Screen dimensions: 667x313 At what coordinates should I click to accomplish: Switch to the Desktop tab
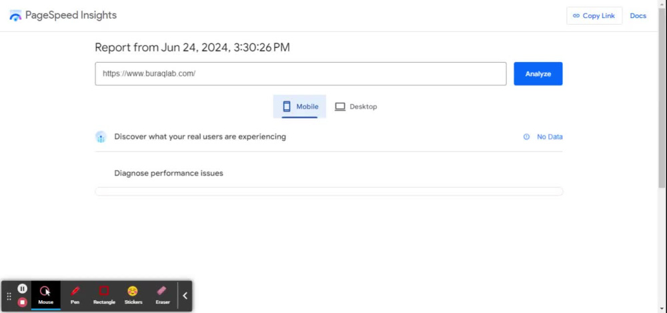pyautogui.click(x=356, y=107)
